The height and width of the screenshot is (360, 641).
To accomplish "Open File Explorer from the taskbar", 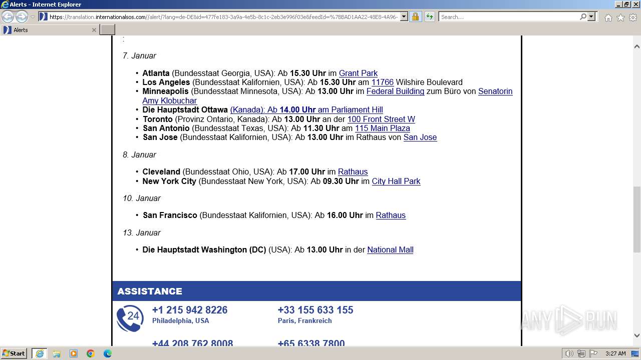I will 57,353.
